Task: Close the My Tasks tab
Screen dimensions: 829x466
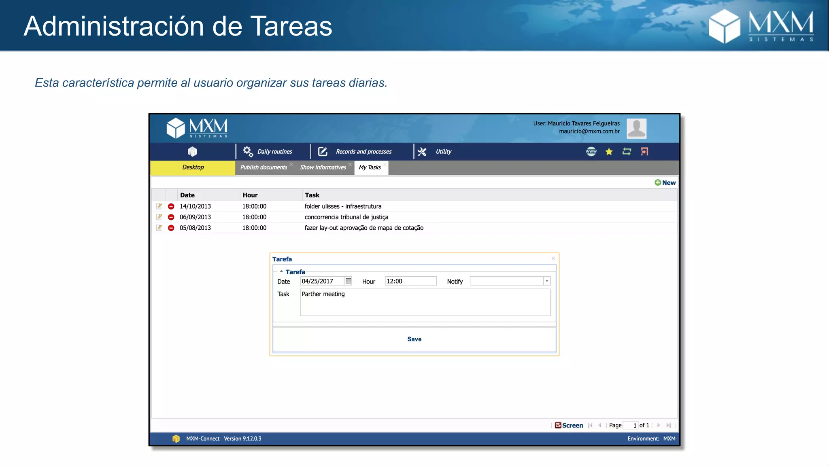Action: [385, 164]
